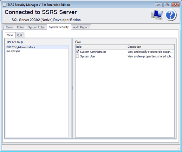Minimize the SSRS Security Manager window
This screenshot has width=182, height=152.
[159, 5]
